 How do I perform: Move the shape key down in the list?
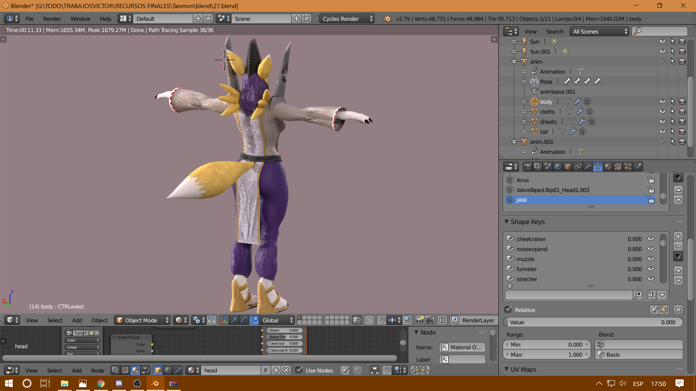coord(678,280)
